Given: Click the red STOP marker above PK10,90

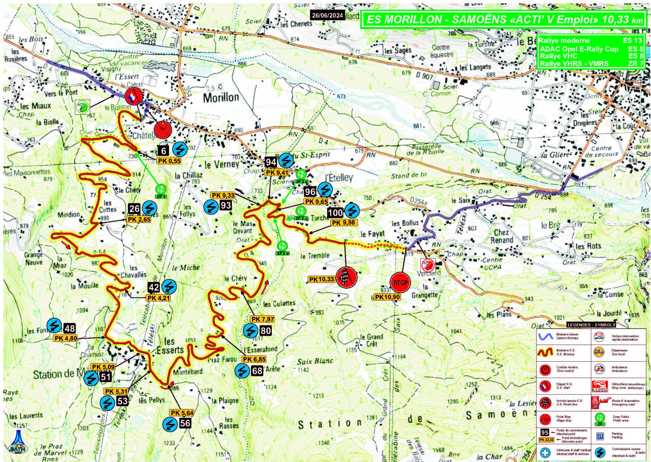Looking at the screenshot, I should tap(400, 282).
